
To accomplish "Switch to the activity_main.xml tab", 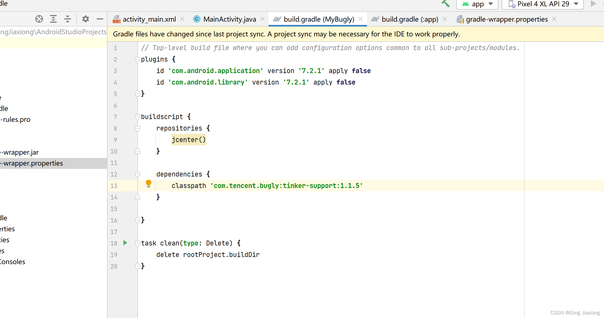I will tap(149, 19).
